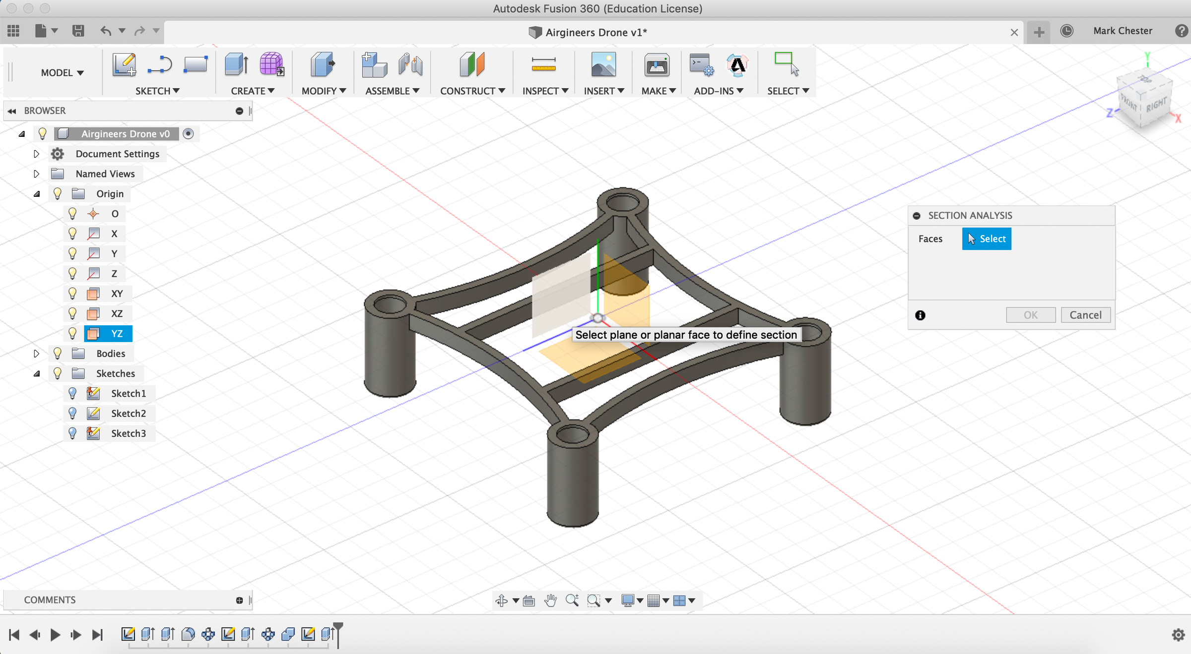Click the Zoom magnifier icon
This screenshot has height=654, width=1191.
(572, 600)
